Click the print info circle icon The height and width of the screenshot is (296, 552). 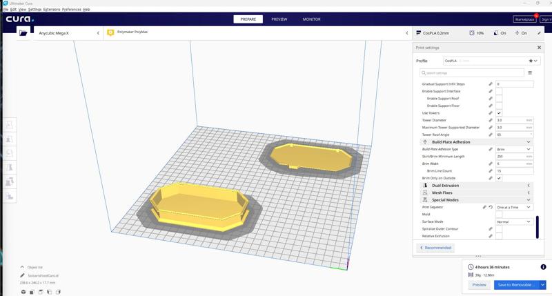543,267
